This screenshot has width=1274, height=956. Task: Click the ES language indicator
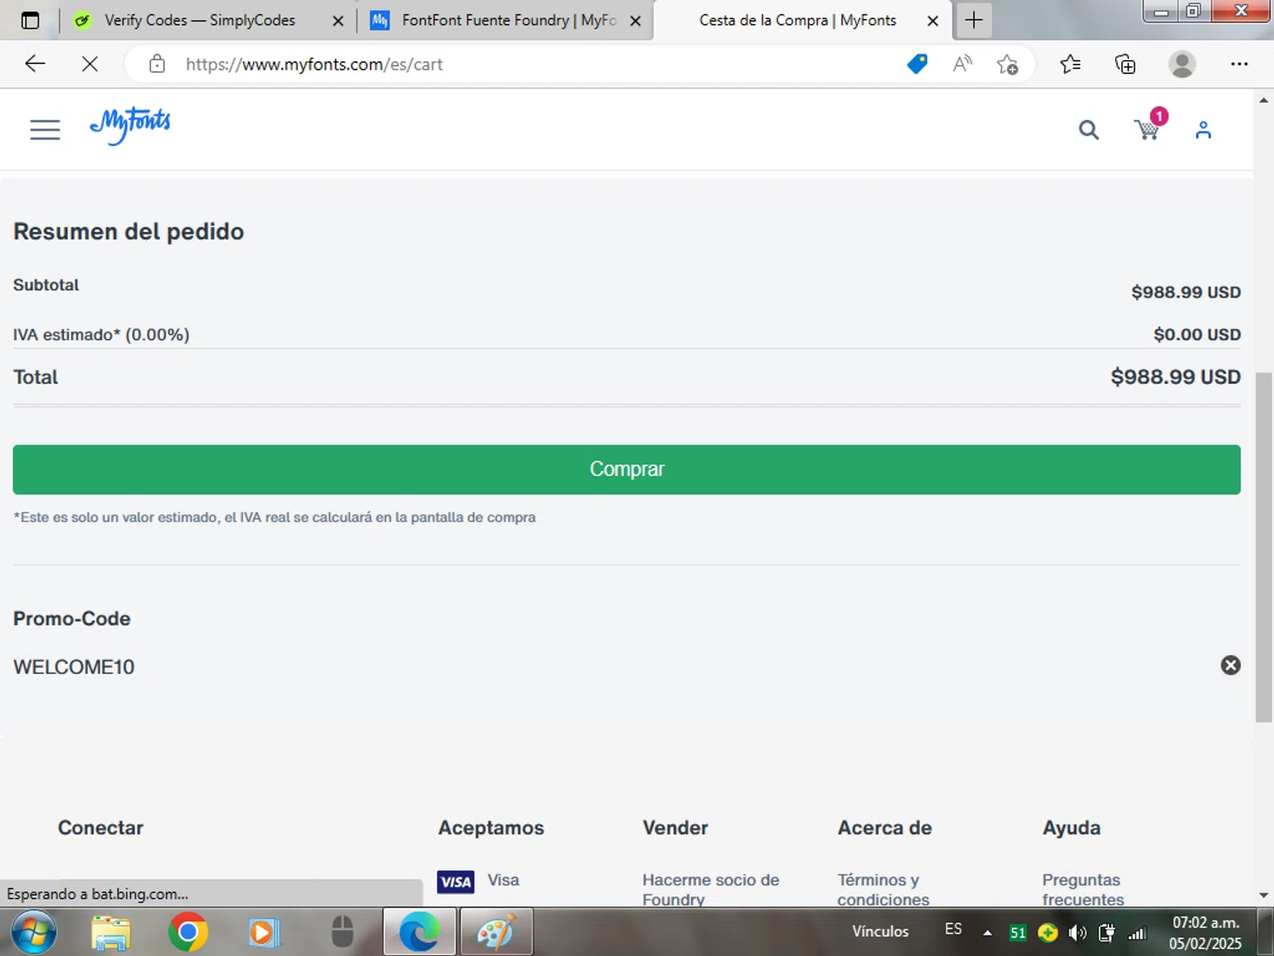tap(953, 930)
